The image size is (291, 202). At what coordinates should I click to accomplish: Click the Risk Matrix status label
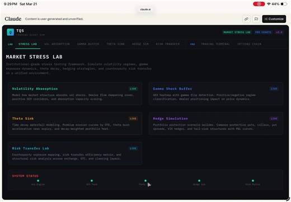click(x=253, y=185)
